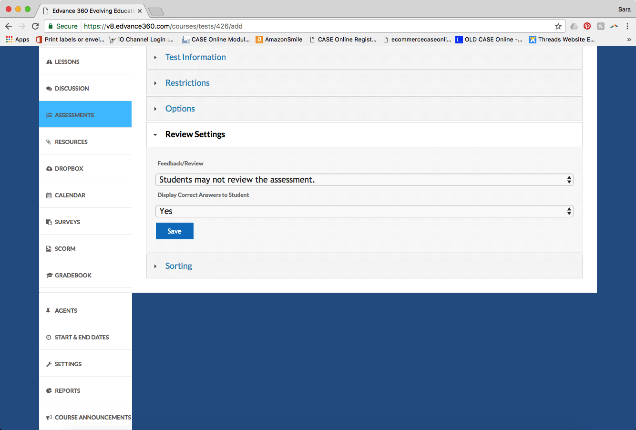Collapse the Review Settings section
Screen dimensions: 636x430
click(195, 134)
